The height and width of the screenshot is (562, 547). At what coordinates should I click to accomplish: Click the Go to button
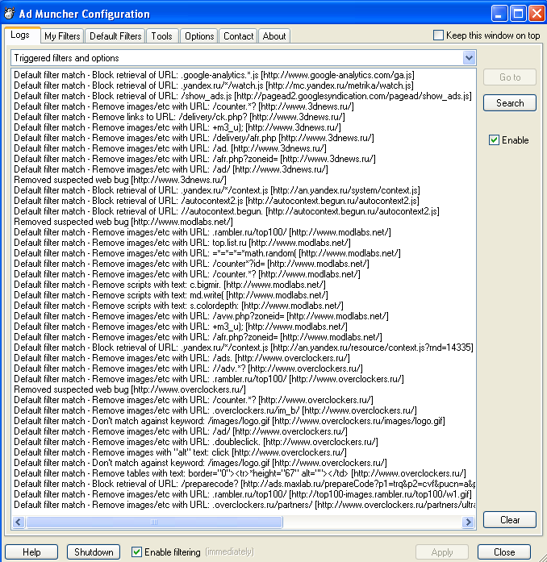510,77
